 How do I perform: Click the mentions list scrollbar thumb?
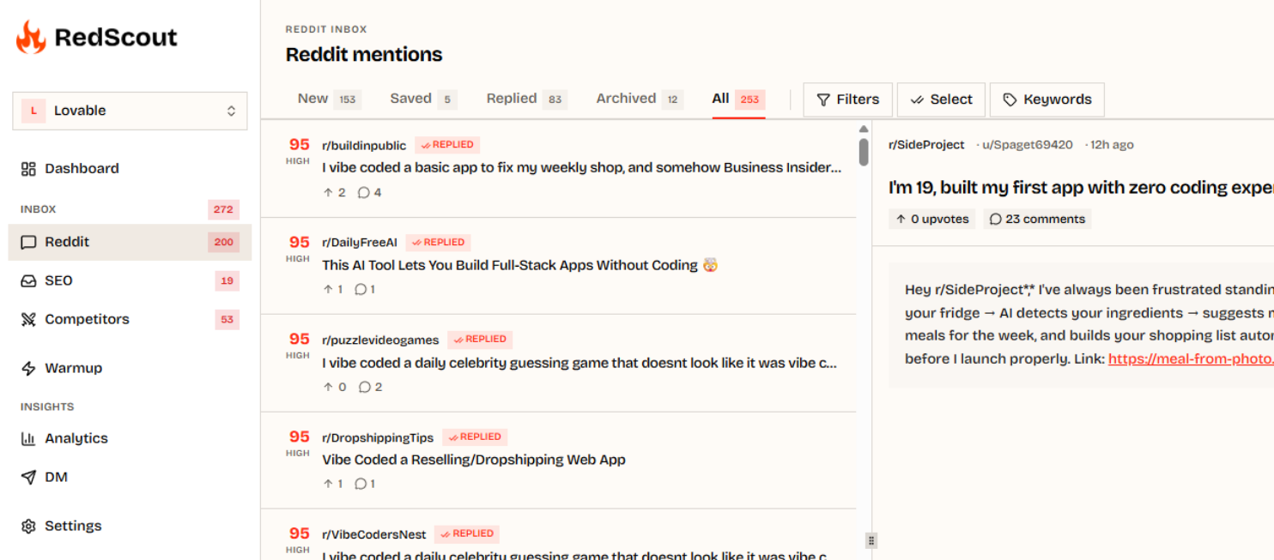click(864, 151)
